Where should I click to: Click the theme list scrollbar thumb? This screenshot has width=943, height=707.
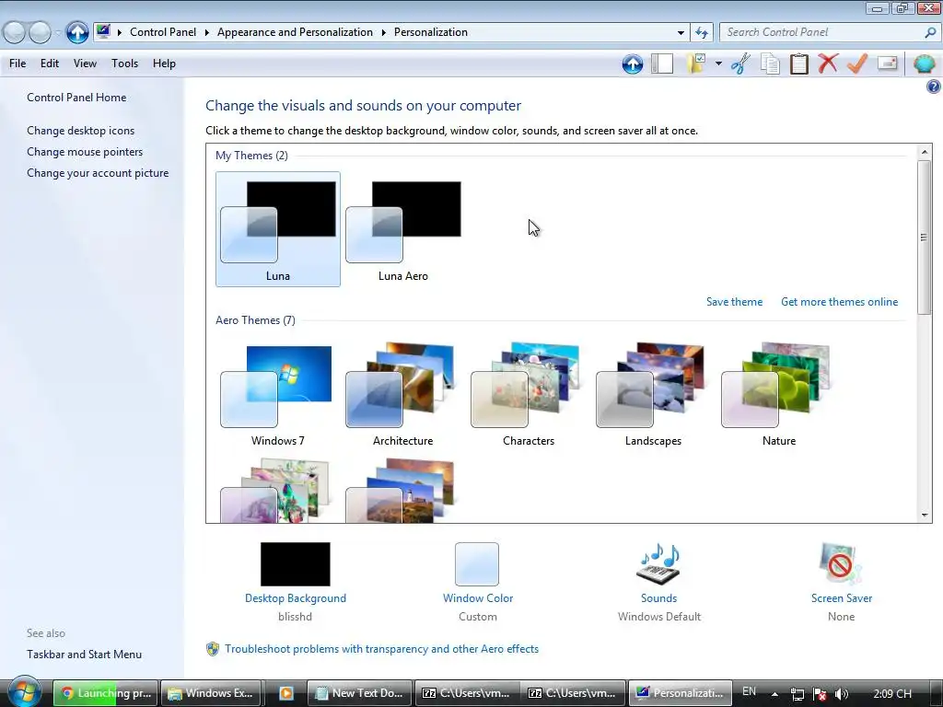click(924, 237)
